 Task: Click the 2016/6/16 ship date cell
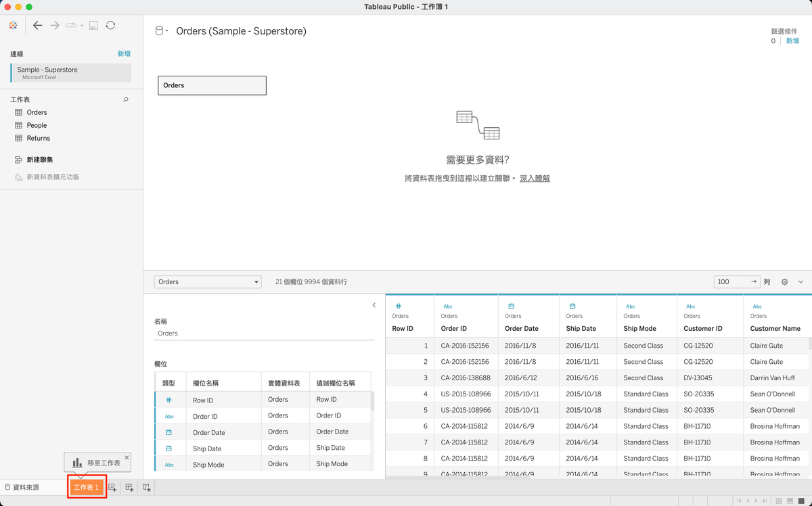[x=583, y=378]
